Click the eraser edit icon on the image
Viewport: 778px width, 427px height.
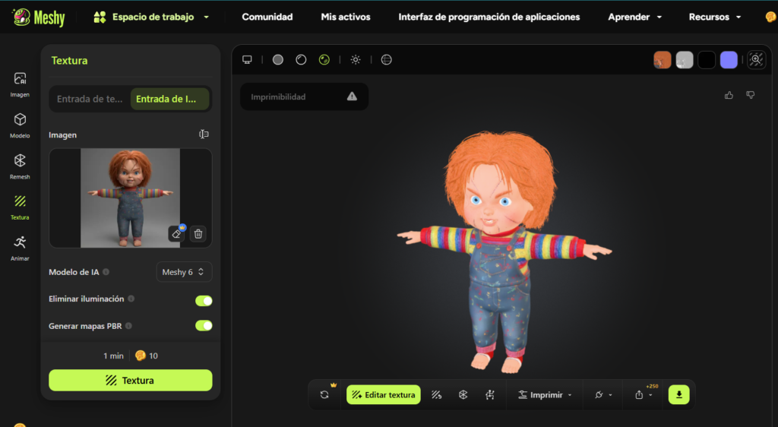(x=176, y=233)
